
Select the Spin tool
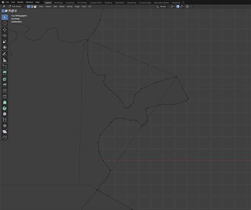click(5, 108)
